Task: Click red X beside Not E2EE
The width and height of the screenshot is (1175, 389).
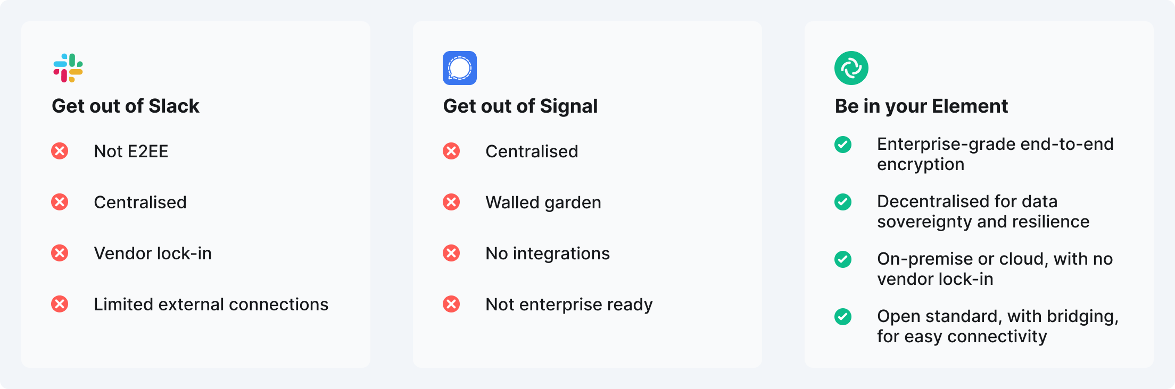Action: click(60, 151)
